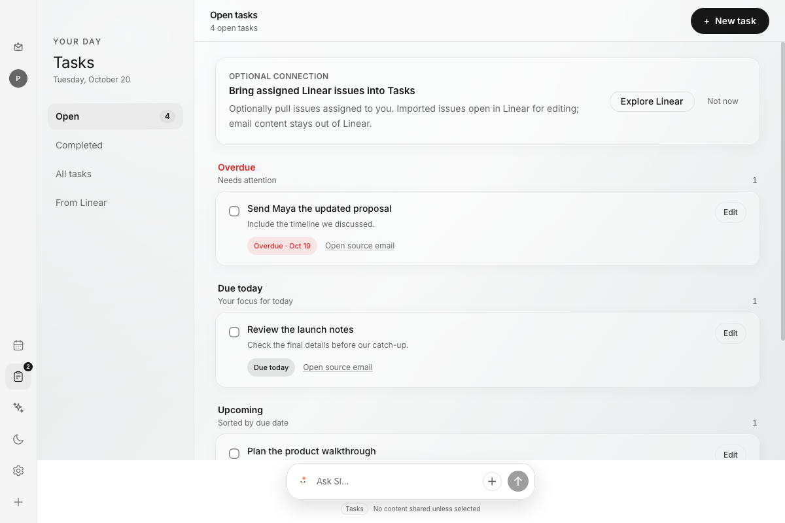Open the mail inbox icon in sidebar
Viewport: 785px width, 523px height.
pos(18,47)
